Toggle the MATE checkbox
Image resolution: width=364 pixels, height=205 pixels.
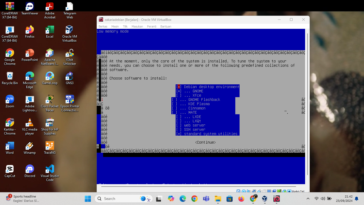click(175, 112)
